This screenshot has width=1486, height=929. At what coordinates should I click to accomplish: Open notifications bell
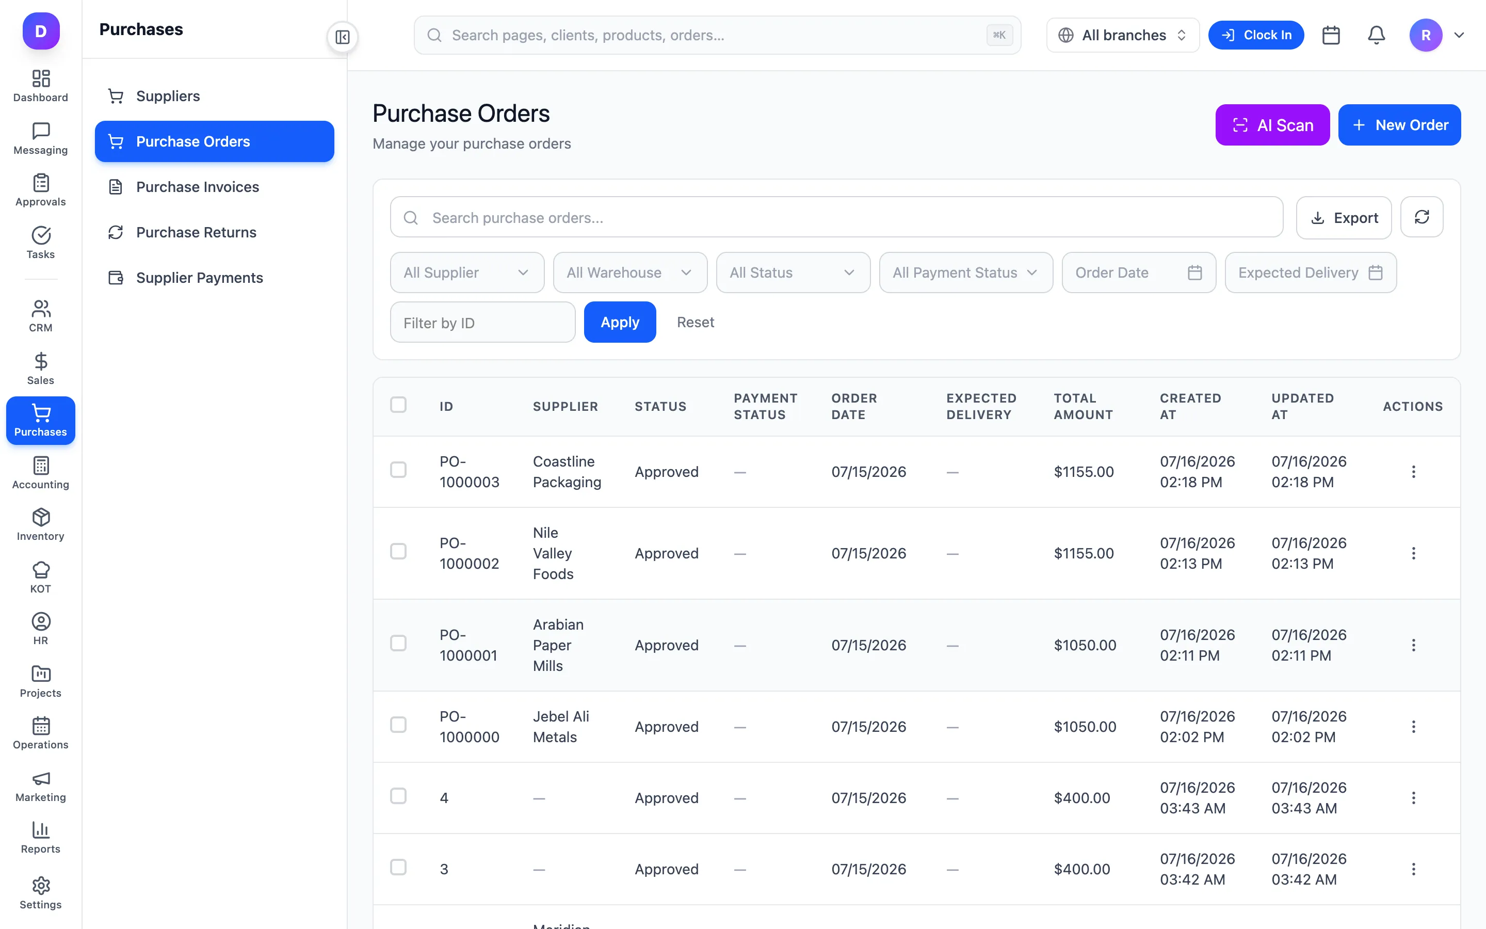[1376, 35]
